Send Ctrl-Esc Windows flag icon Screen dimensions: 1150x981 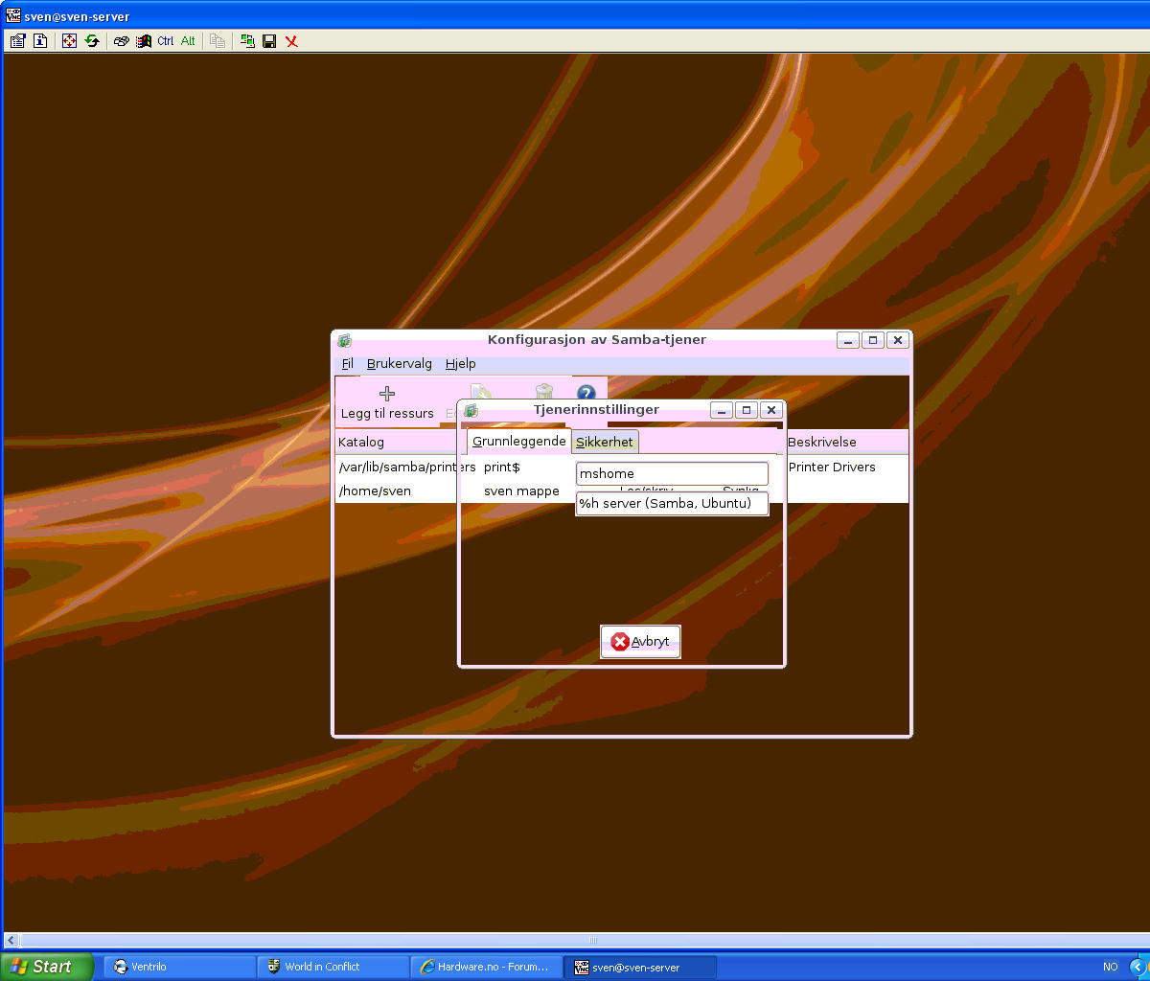[x=144, y=41]
